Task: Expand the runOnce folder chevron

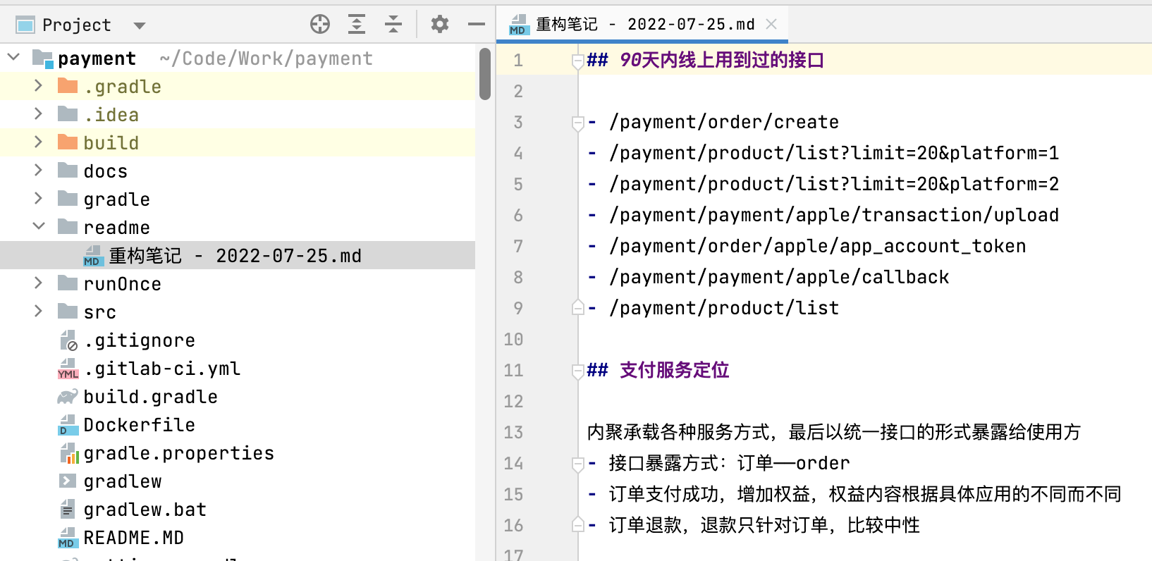Action: click(38, 283)
